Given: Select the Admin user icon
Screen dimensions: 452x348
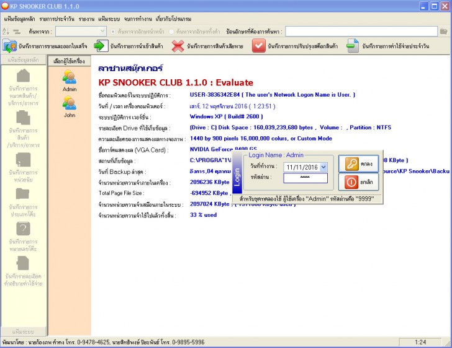Looking at the screenshot, I should pyautogui.click(x=70, y=77).
